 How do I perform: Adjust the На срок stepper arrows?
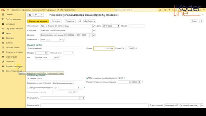(48, 53)
